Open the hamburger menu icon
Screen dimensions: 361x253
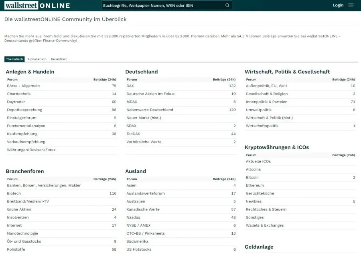click(x=351, y=5)
